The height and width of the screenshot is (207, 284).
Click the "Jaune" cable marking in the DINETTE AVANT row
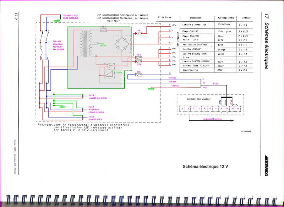coord(221,54)
